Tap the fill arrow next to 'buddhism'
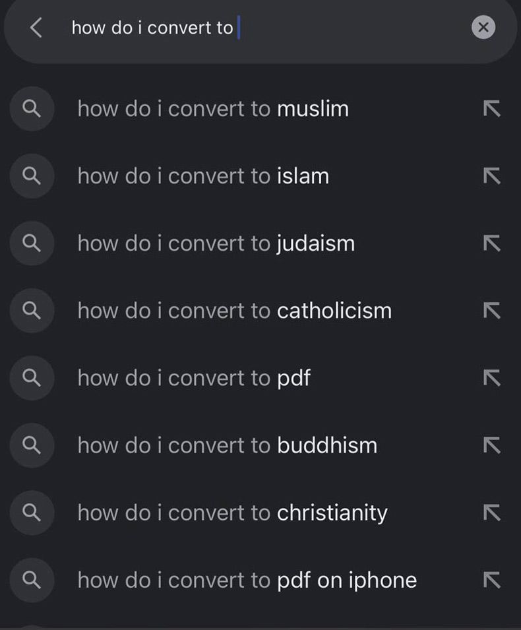 click(x=491, y=445)
